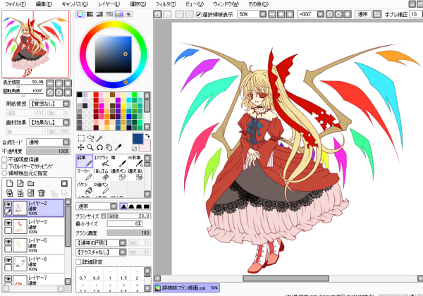Adjust the ブラシ濃度 brush density slider
The width and height of the screenshot is (423, 296).
(x=129, y=233)
